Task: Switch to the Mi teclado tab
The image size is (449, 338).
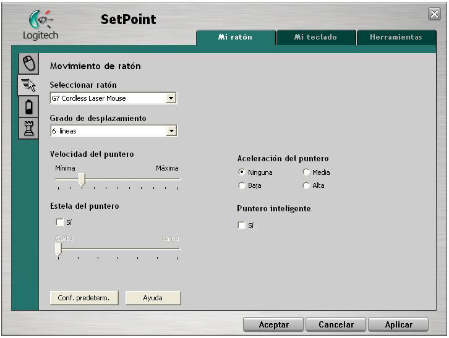Action: click(315, 37)
